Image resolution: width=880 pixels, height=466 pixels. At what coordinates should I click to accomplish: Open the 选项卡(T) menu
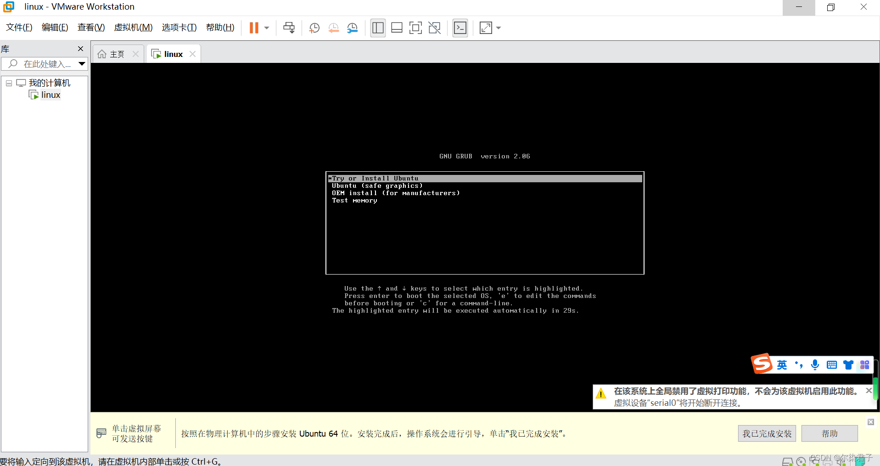coord(179,28)
